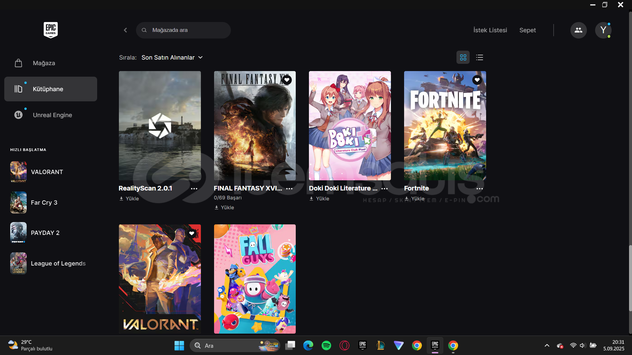Open the Wi-Fi network tray icon
632x355 pixels.
point(573,345)
